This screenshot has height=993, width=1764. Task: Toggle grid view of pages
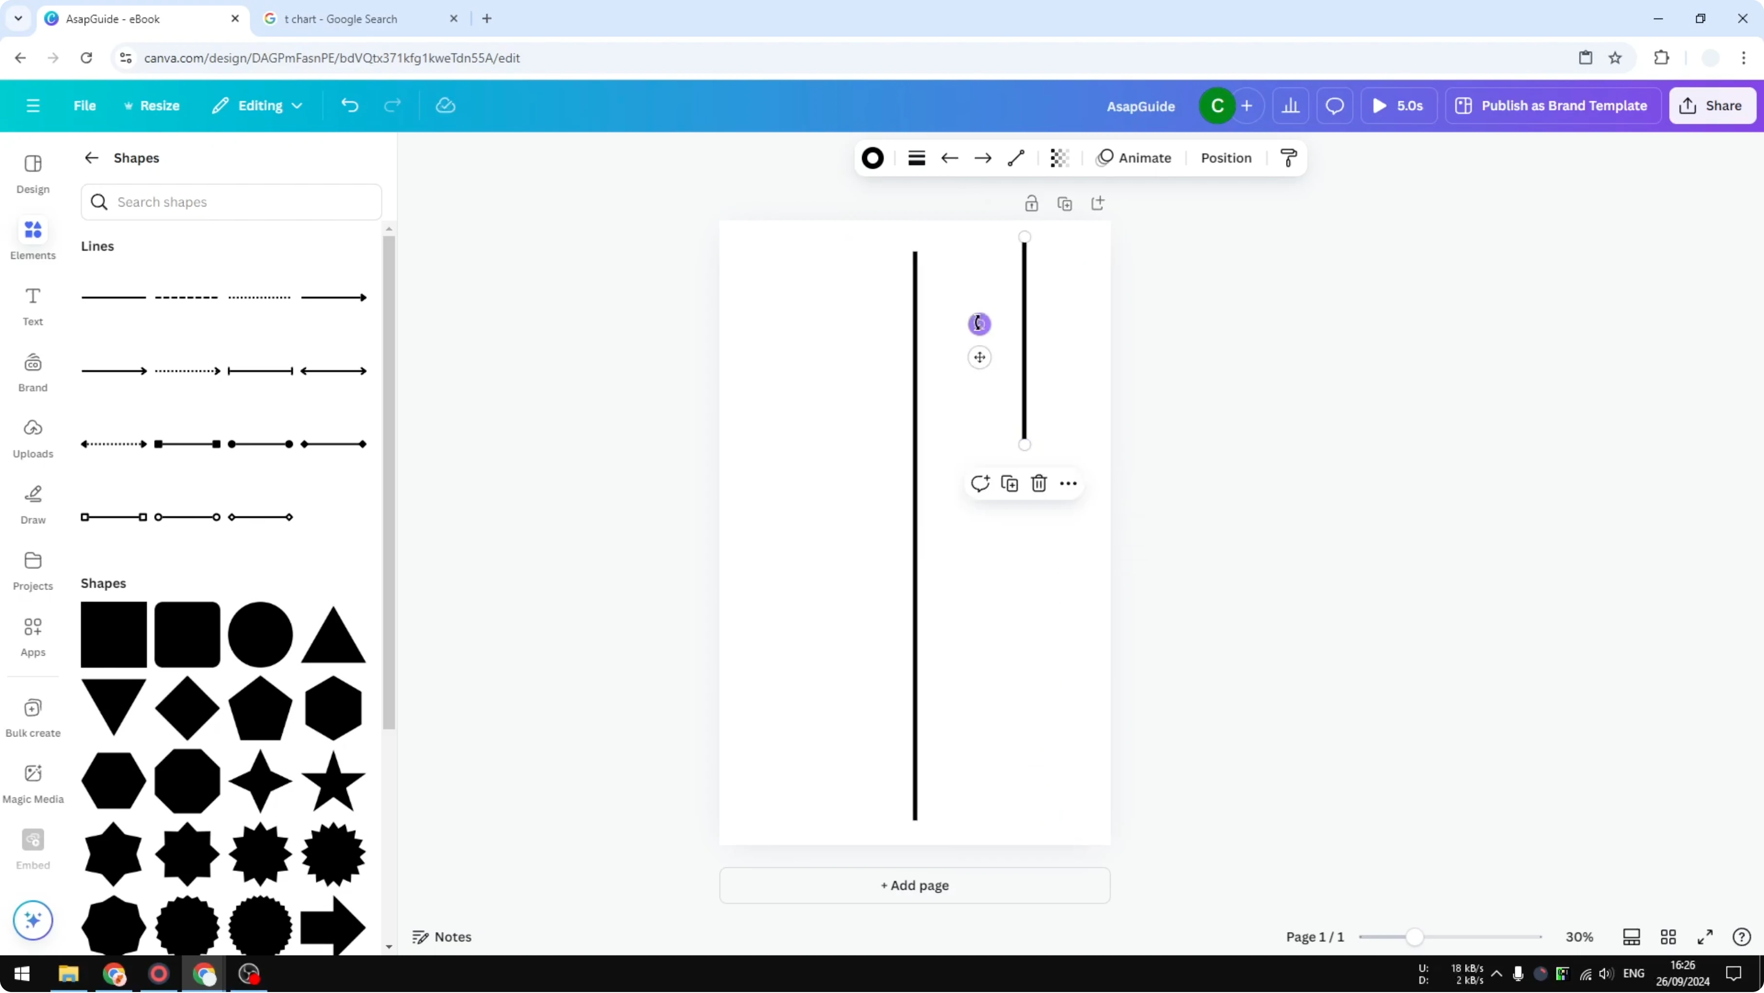click(x=1669, y=938)
